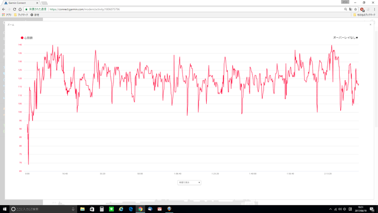Click the secure connection lock icon
The image size is (378, 213).
pyautogui.click(x=27, y=9)
